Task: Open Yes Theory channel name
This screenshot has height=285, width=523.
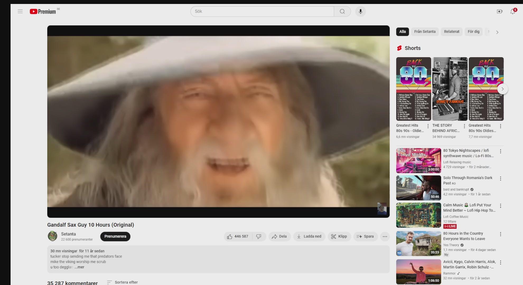Action: [451, 245]
